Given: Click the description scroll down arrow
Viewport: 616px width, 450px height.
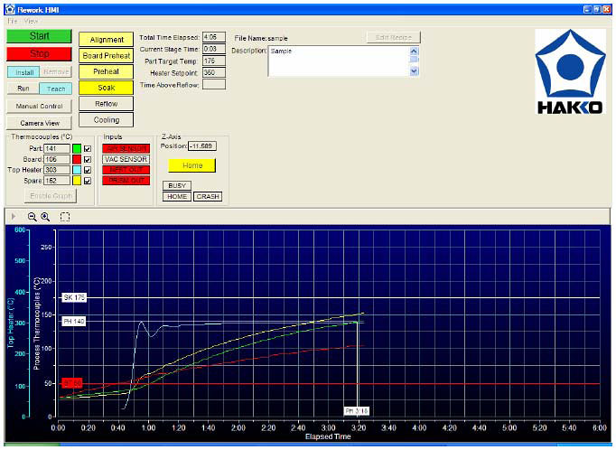Looking at the screenshot, I should pos(414,71).
